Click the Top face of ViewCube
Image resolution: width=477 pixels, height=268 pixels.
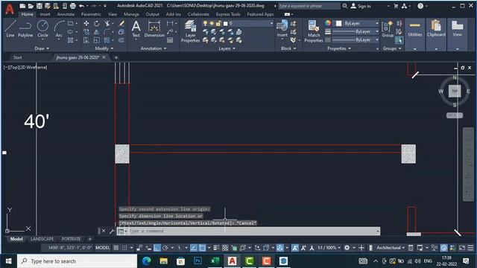point(455,91)
